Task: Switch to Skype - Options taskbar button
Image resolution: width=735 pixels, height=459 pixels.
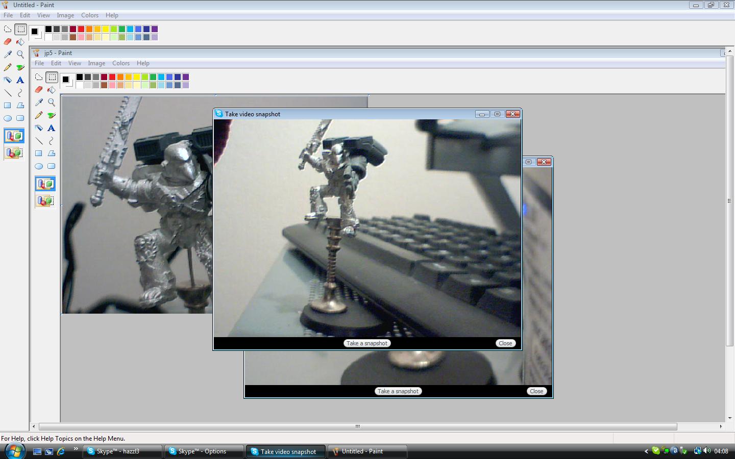Action: 203,451
